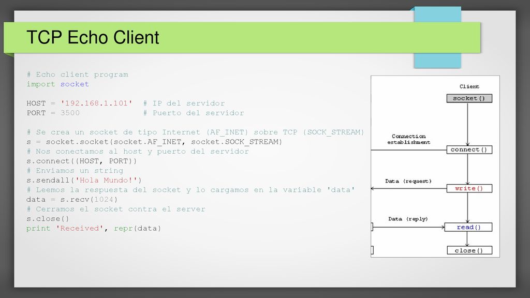Click the '# Leemos la respuesta del socket' comment
The height and width of the screenshot is (298, 530).
[x=190, y=190]
